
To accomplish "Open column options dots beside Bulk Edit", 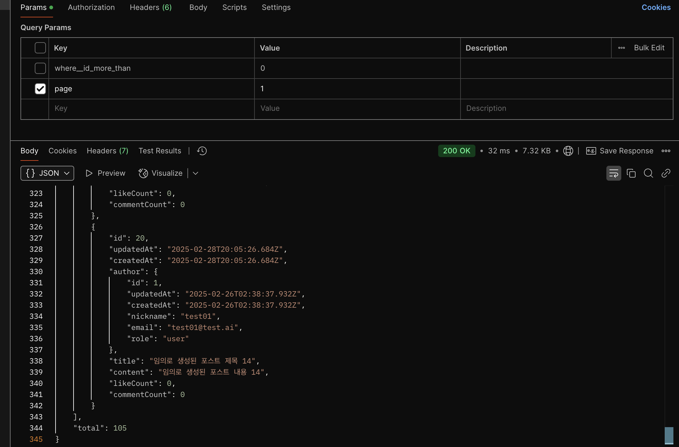I will 621,48.
